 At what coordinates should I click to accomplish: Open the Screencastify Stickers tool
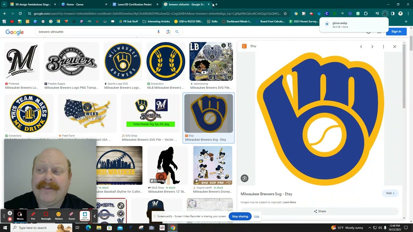pos(59,216)
